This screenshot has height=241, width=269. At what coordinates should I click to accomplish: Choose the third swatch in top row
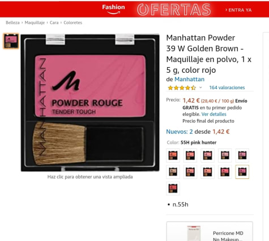(208, 155)
